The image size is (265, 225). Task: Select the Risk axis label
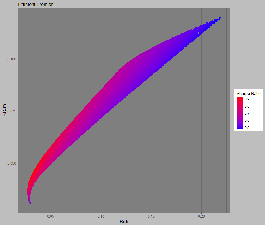pyautogui.click(x=124, y=222)
